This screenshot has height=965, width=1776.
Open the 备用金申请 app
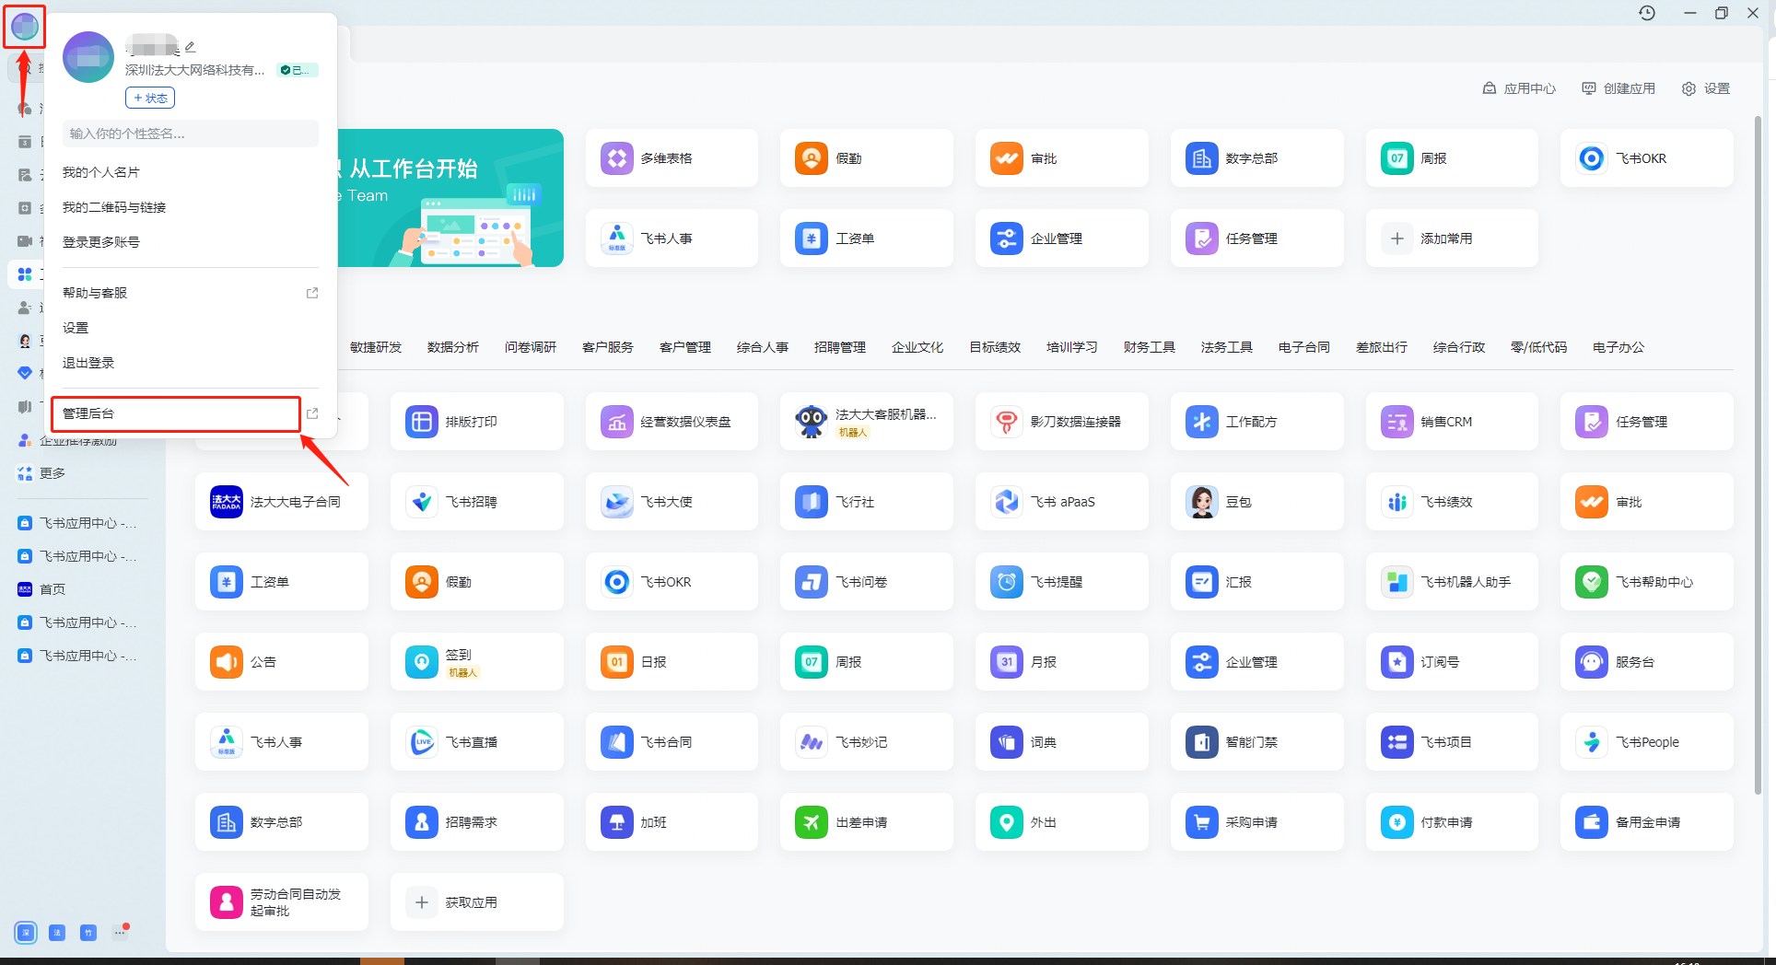[1647, 822]
